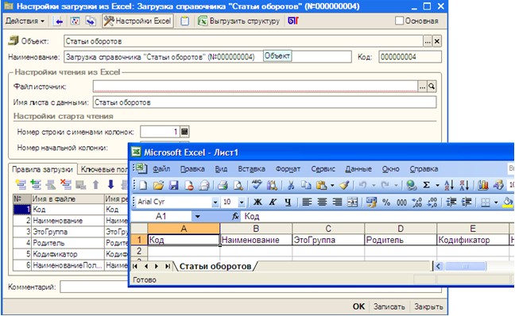Toggle italic (К) formatting in Excel
The height and width of the screenshot is (316, 515).
point(273,202)
